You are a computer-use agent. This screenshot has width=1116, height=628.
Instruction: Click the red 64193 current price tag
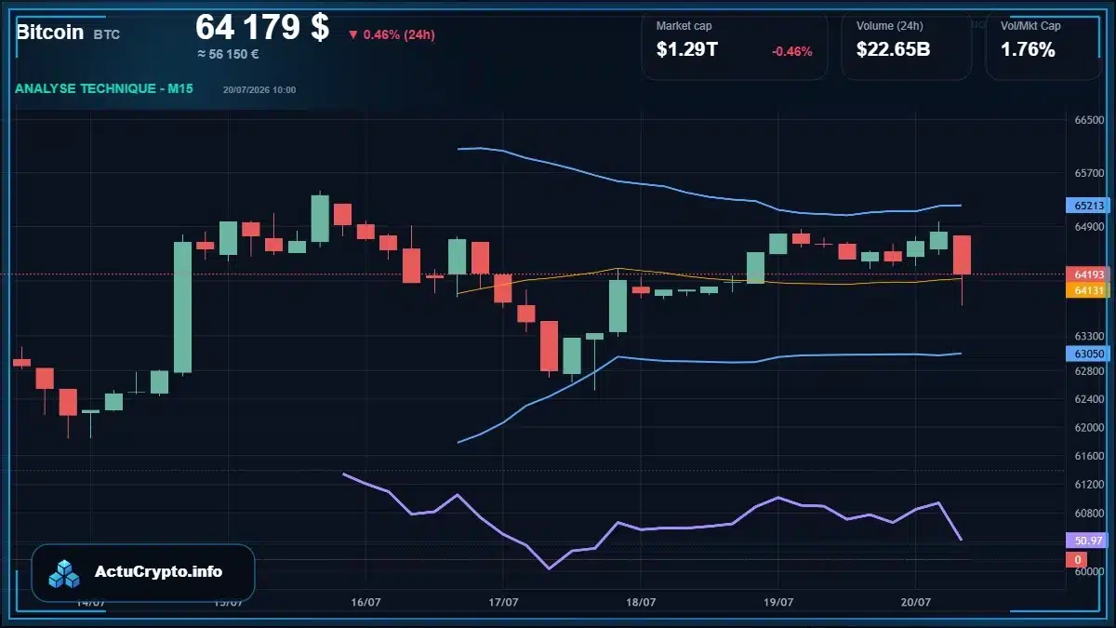(1089, 274)
